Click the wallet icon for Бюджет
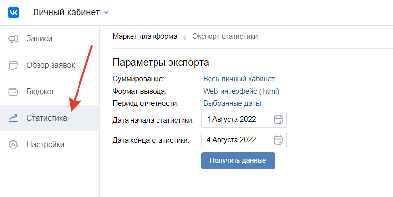The height and width of the screenshot is (197, 393). [x=14, y=92]
